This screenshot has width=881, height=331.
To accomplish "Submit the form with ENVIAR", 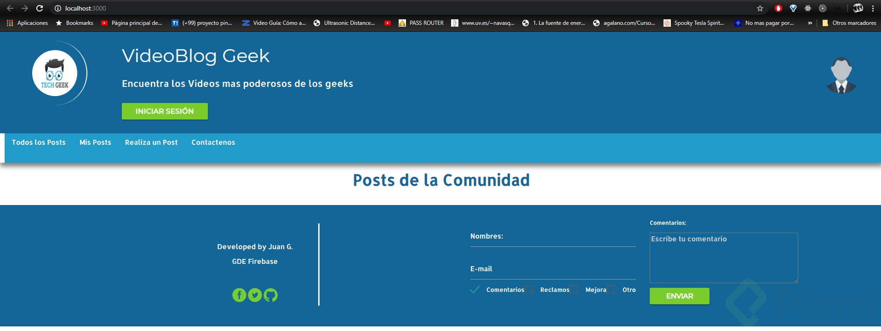I will (x=680, y=296).
